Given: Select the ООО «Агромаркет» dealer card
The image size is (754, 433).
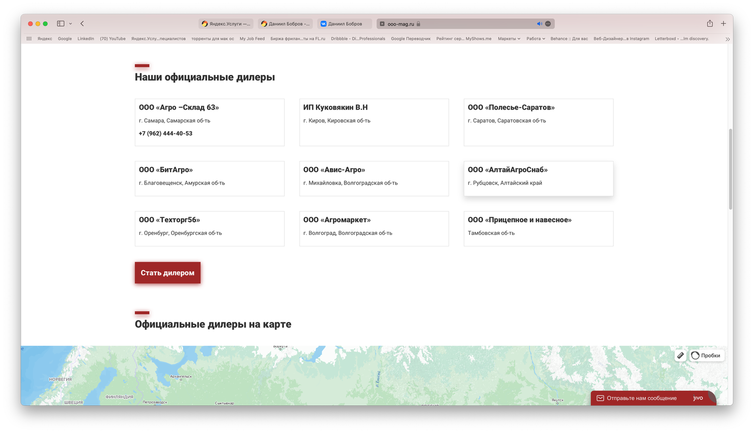Looking at the screenshot, I should (x=374, y=229).
